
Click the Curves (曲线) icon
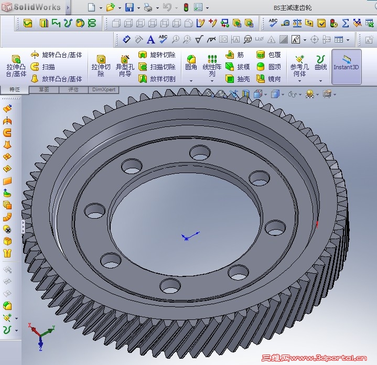321,63
